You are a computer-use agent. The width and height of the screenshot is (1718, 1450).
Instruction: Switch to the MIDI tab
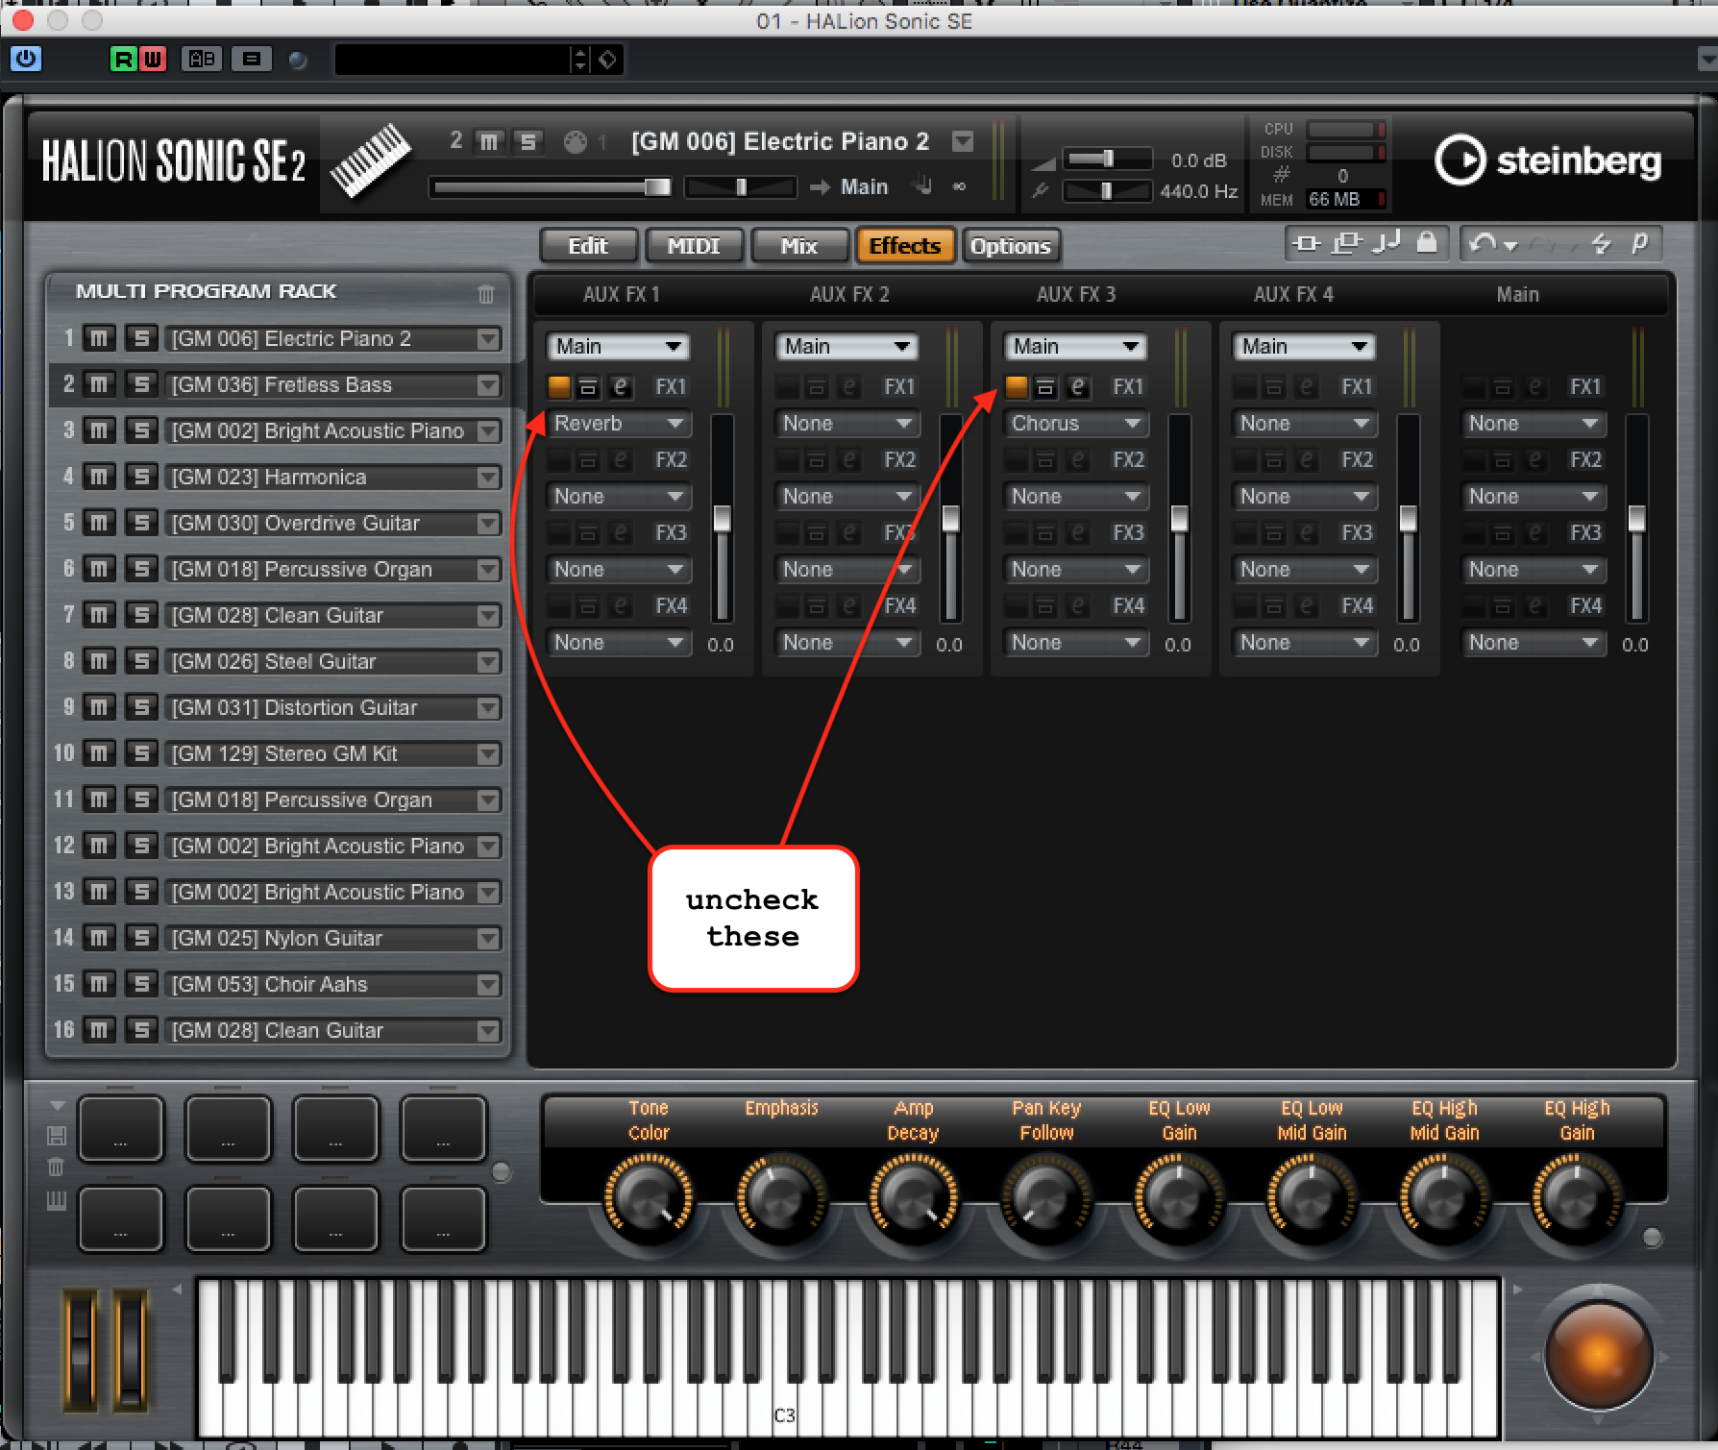pos(694,246)
